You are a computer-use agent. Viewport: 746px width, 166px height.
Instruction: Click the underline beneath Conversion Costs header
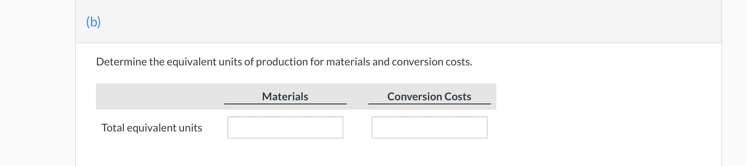point(430,104)
